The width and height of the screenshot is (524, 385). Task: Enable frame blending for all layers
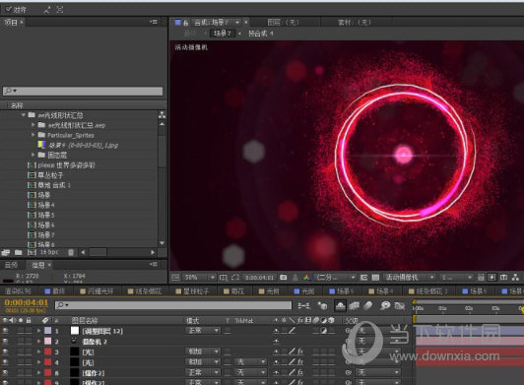355,305
